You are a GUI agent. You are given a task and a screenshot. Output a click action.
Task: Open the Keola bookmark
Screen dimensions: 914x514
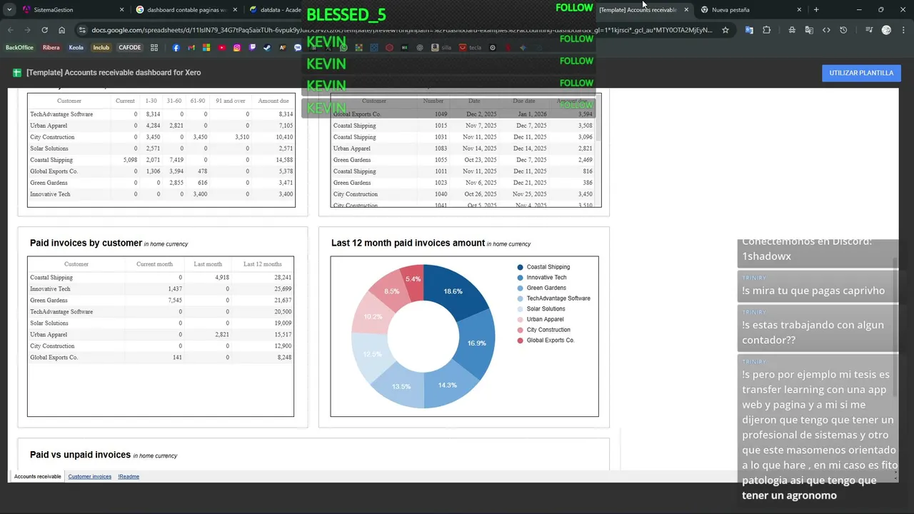[76, 48]
